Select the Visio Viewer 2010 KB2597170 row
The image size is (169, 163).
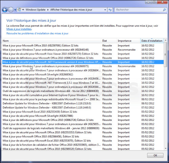click(83, 54)
